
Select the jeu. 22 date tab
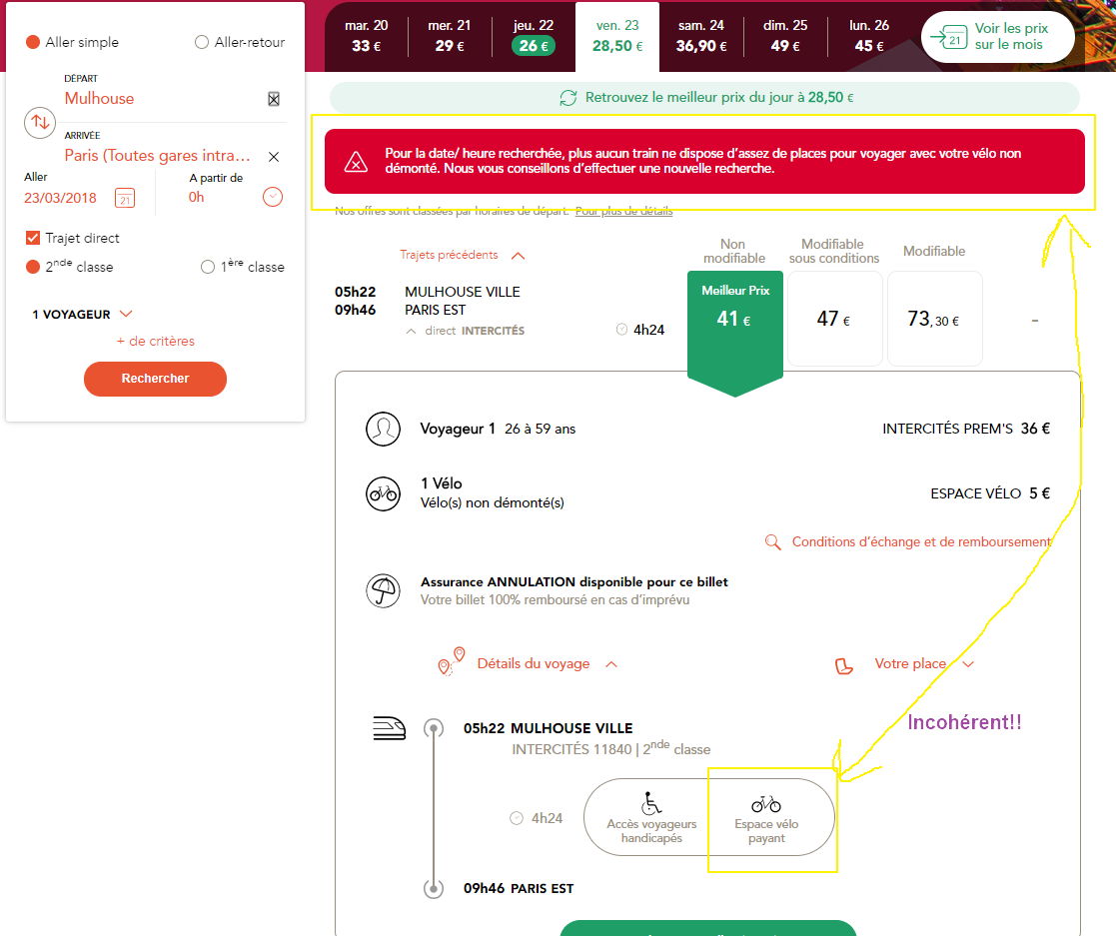534,36
